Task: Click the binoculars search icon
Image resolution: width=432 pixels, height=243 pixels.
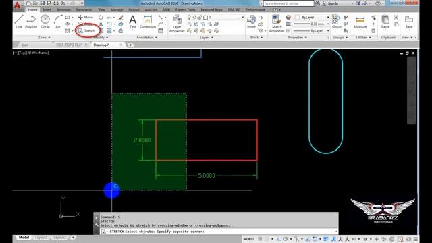Action: (317, 3)
